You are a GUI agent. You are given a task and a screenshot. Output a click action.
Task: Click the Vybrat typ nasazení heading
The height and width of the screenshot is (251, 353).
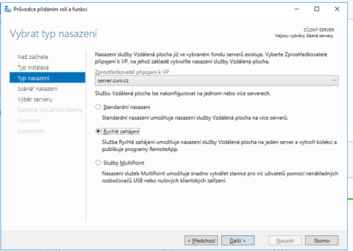pyautogui.click(x=53, y=34)
